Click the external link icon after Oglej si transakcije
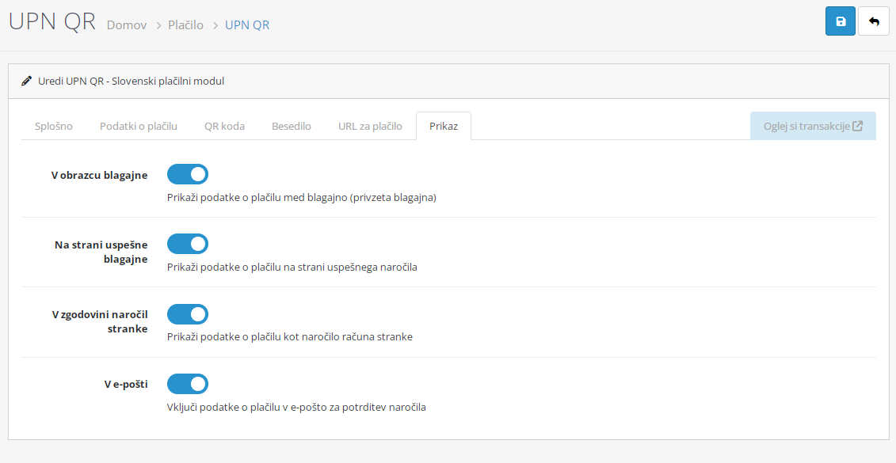The height and width of the screenshot is (463, 896). (857, 126)
